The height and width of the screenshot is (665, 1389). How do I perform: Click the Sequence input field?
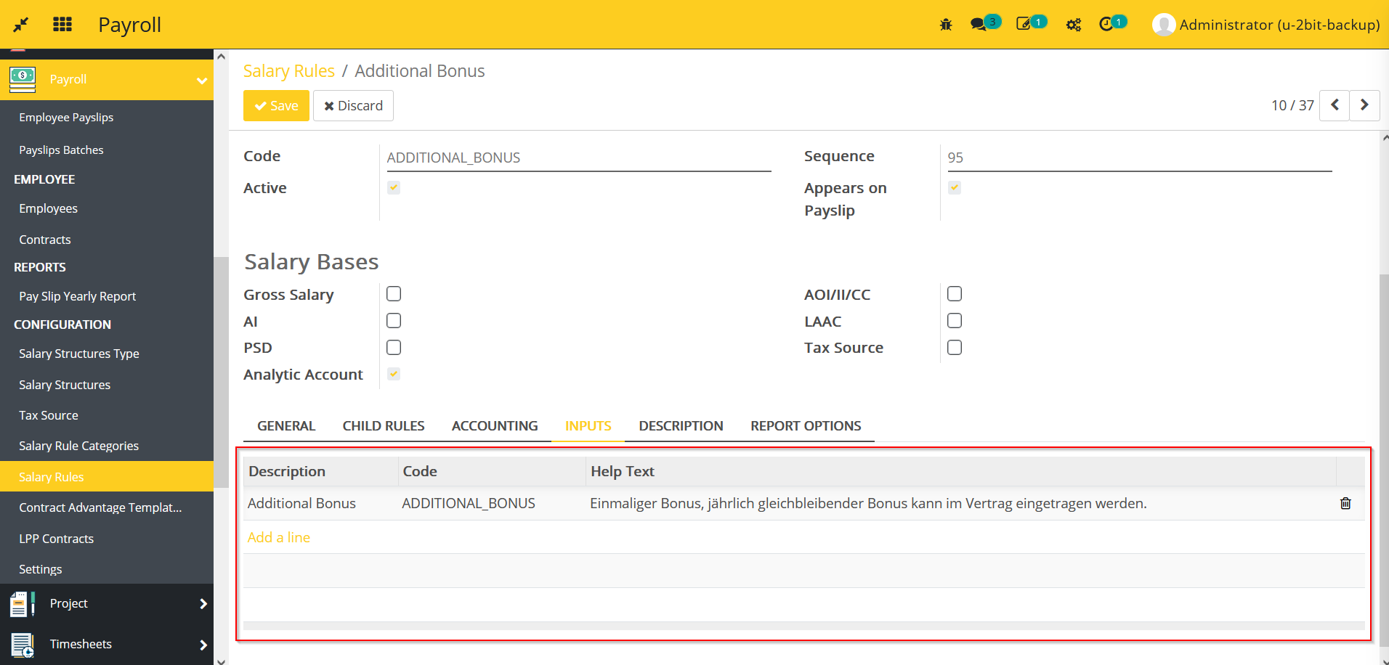coord(1138,158)
